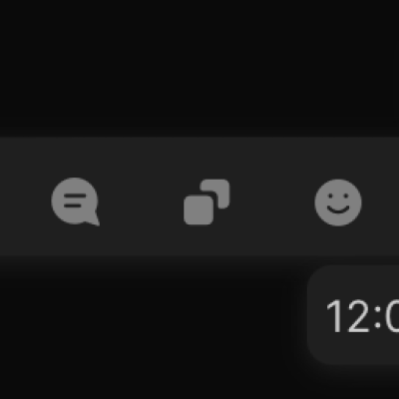Click the time label starting with 12

pos(363,316)
